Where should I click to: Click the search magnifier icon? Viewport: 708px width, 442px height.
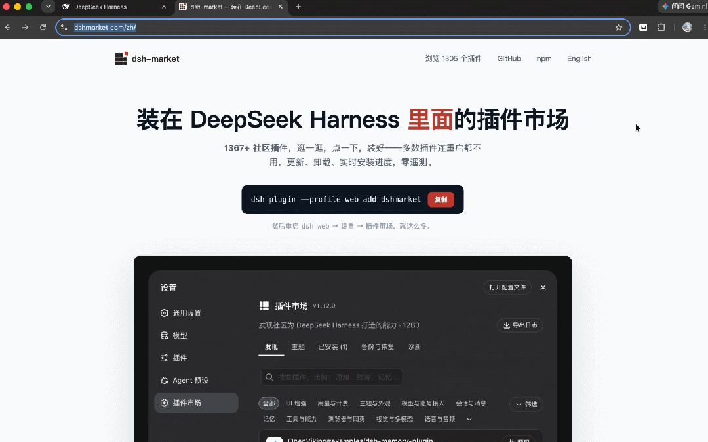[269, 377]
